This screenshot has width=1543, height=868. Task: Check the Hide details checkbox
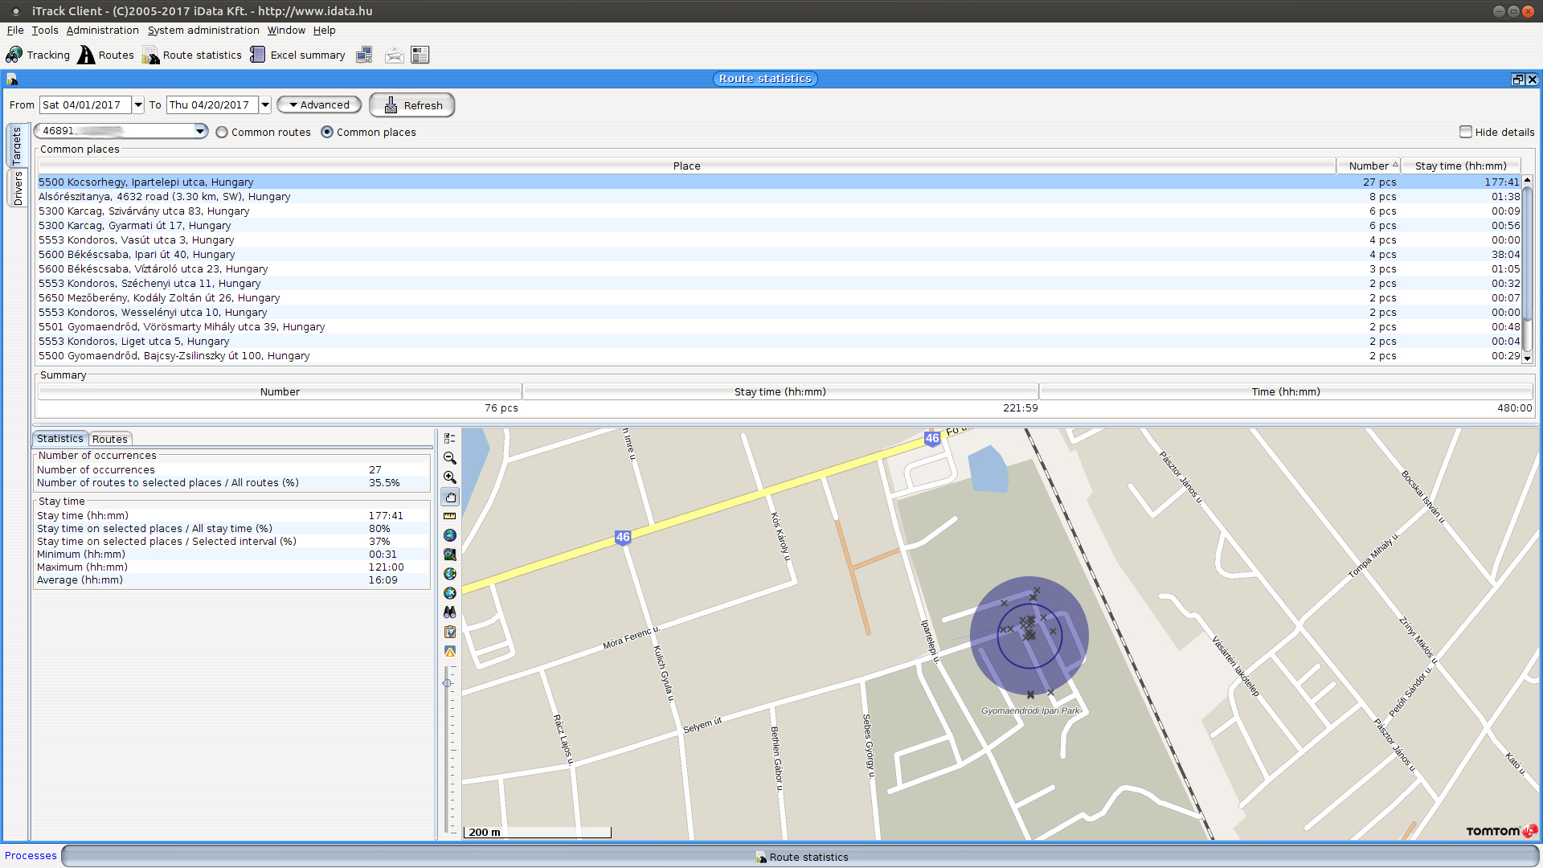click(x=1466, y=132)
